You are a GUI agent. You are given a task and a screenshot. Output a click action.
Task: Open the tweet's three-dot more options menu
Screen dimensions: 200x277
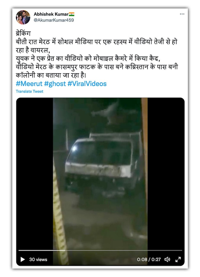point(182,14)
